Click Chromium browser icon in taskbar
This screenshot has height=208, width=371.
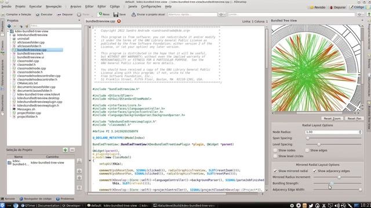(x=16, y=206)
